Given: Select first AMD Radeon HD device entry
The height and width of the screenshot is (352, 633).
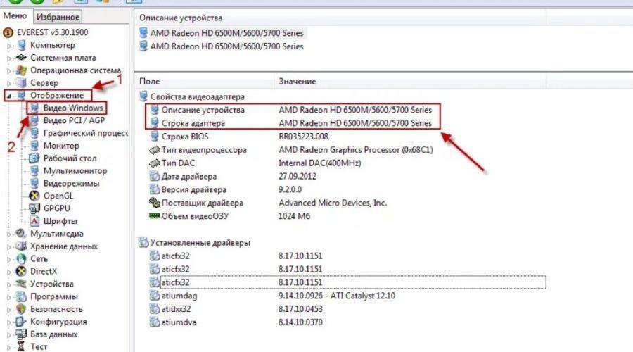Looking at the screenshot, I should pyautogui.click(x=226, y=32).
